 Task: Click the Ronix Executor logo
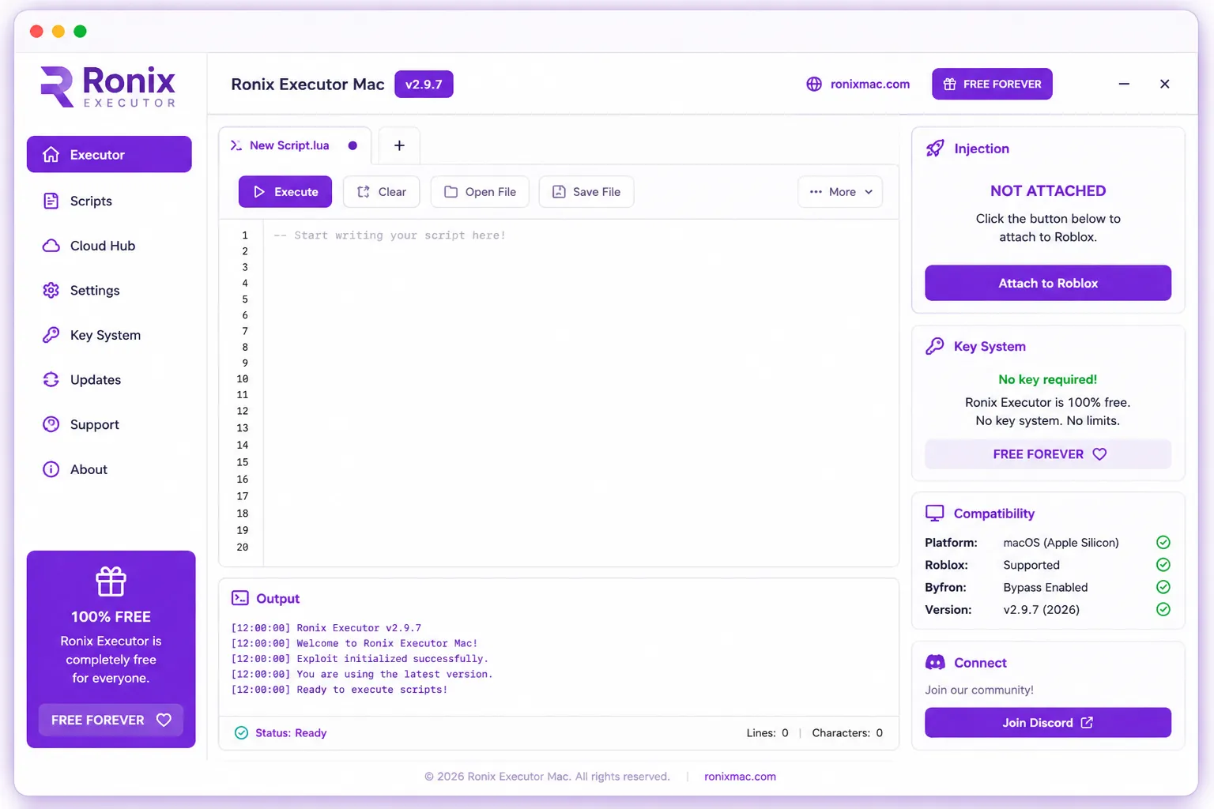coord(108,87)
